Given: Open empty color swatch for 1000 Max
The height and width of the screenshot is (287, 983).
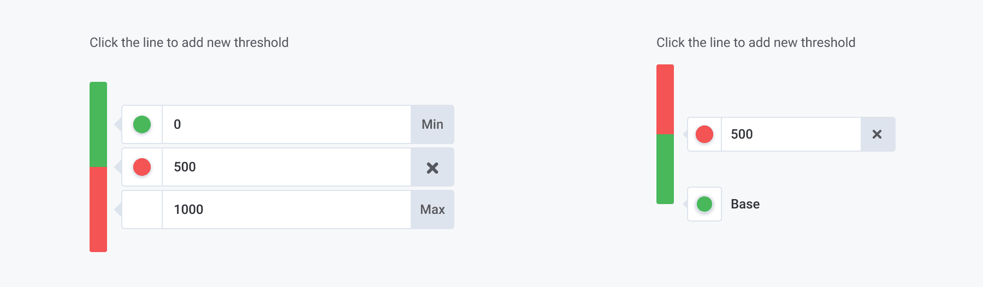Looking at the screenshot, I should [x=142, y=210].
